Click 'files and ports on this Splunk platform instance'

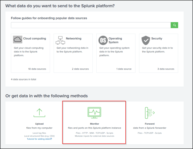coord(94,128)
